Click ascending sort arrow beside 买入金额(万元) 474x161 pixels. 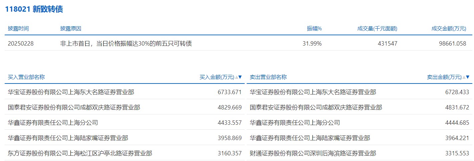click(x=236, y=77)
